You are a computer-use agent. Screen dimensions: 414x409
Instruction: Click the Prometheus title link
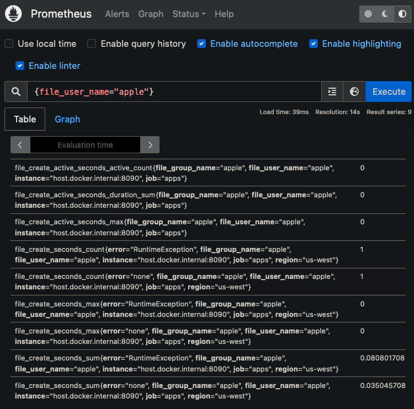61,14
